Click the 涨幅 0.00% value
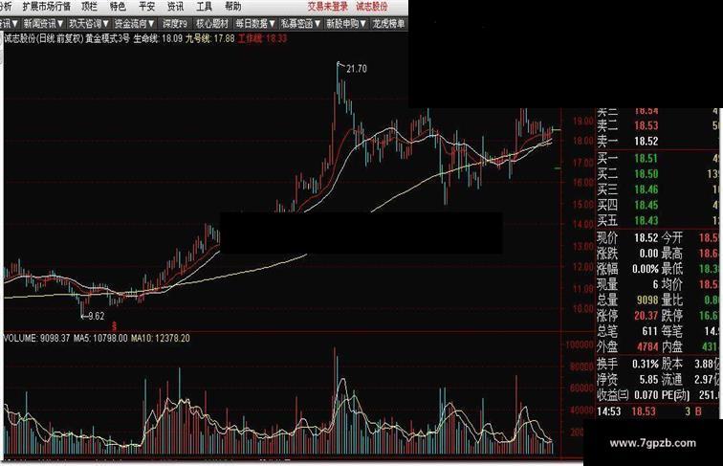723x466 pixels. [x=646, y=269]
